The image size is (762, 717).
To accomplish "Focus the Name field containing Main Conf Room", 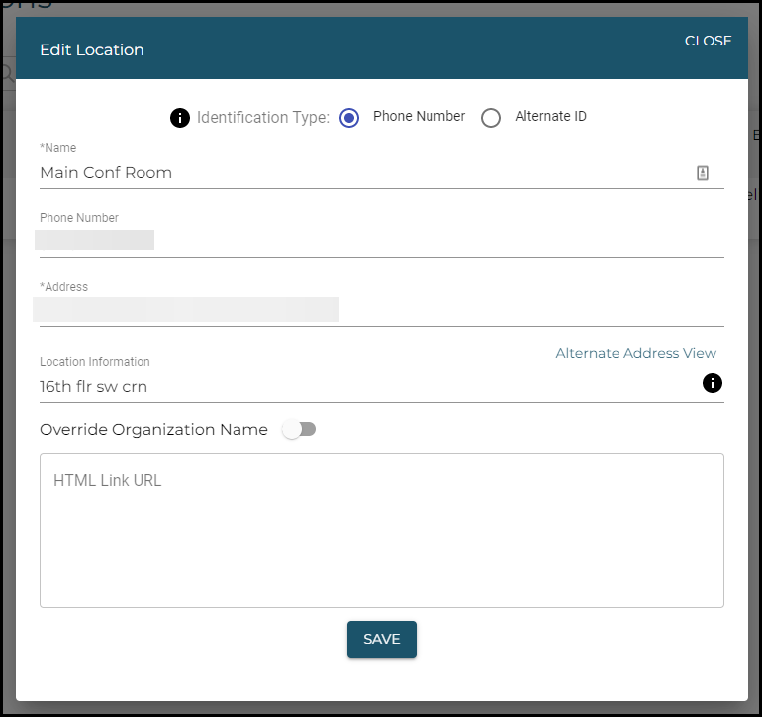I will [356, 173].
